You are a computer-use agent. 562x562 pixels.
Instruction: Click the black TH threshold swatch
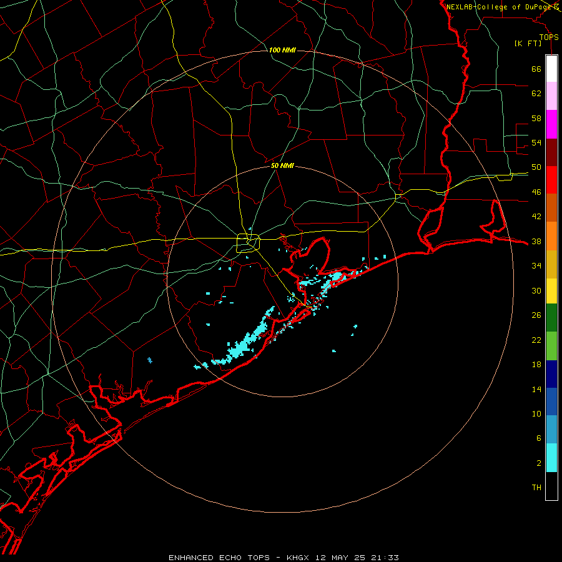(x=551, y=486)
